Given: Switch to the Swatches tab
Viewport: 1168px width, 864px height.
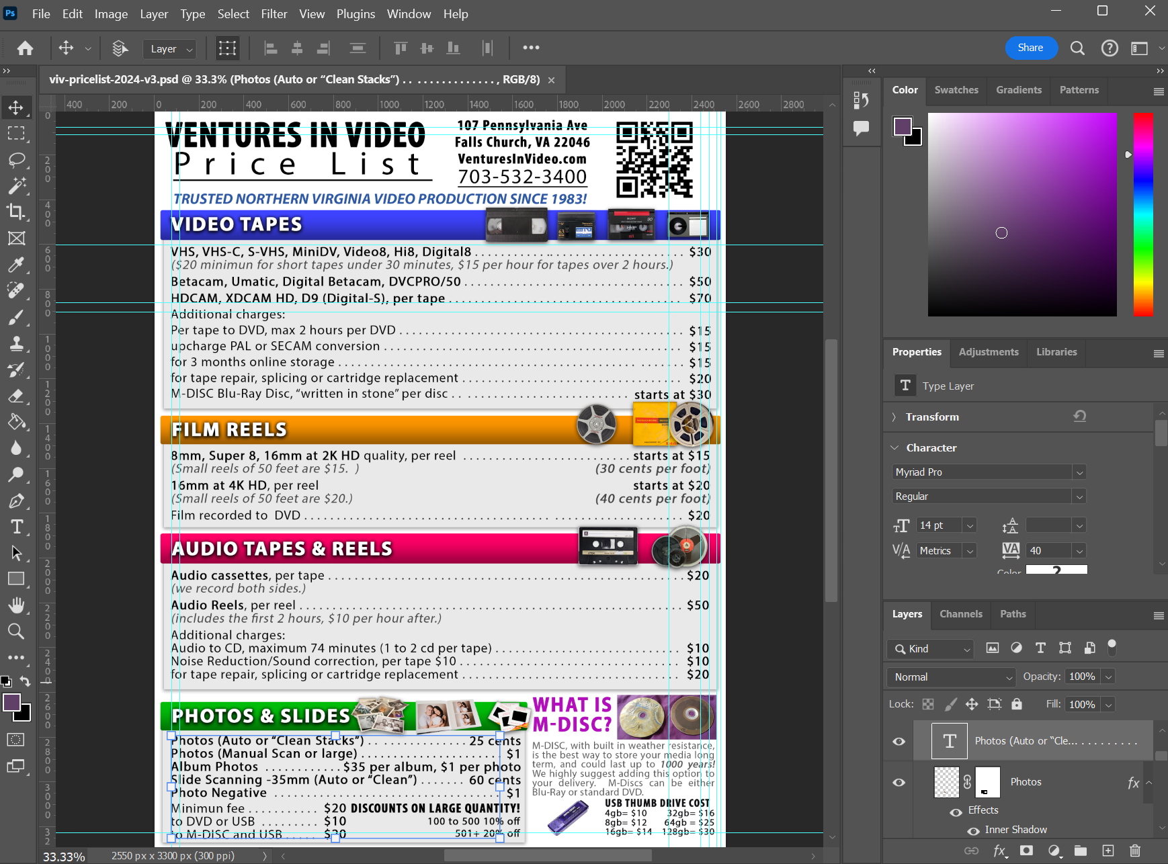Looking at the screenshot, I should tap(956, 90).
